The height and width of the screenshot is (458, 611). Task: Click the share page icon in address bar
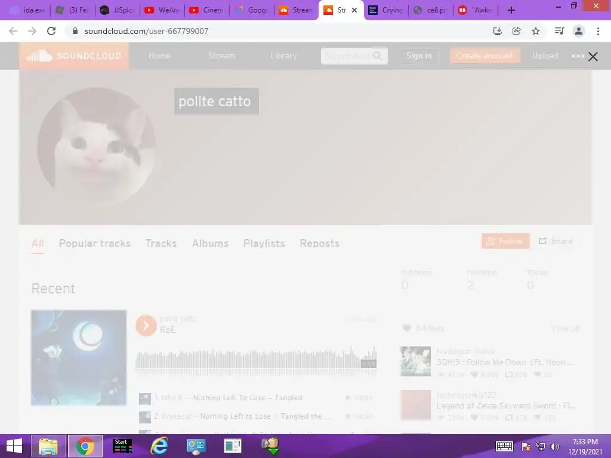[x=516, y=31]
